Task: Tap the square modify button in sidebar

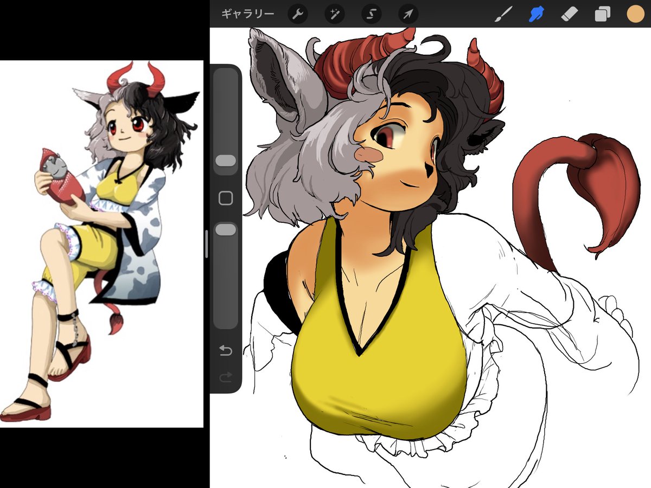Action: [x=226, y=198]
